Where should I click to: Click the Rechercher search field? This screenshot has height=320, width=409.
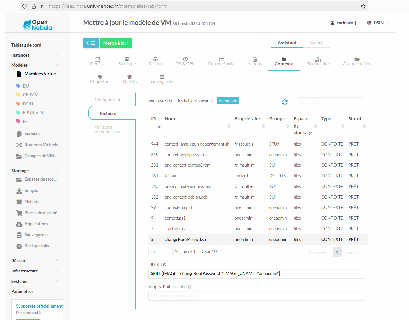click(330, 102)
